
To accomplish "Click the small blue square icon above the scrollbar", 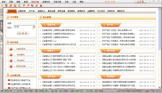I will click(160, 9).
